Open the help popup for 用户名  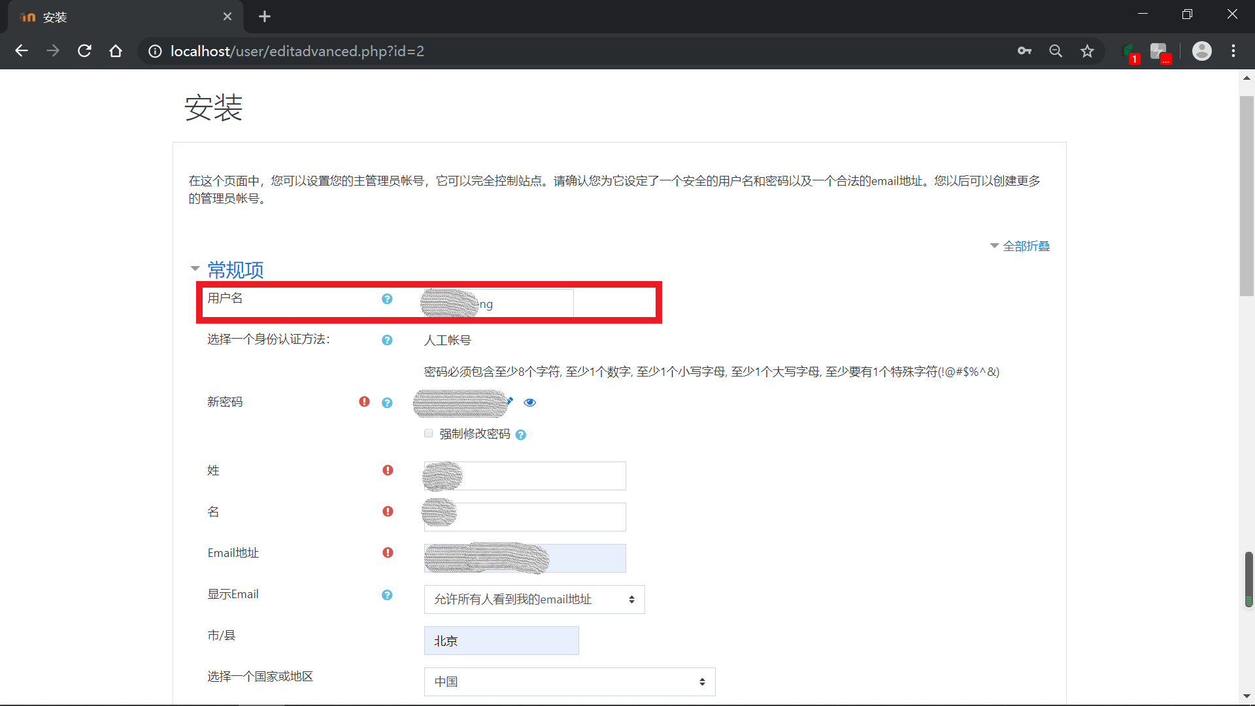tap(387, 299)
